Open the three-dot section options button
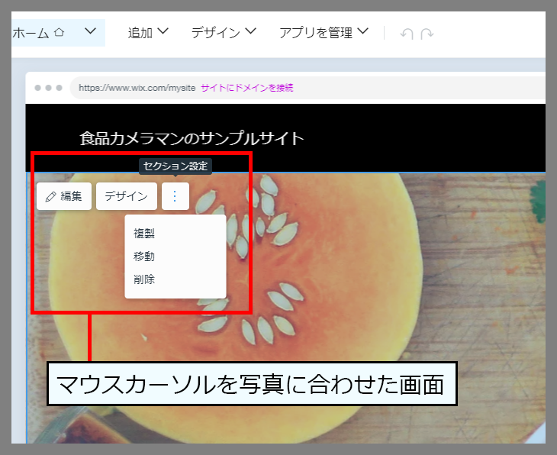Viewport: 557px width, 455px height. [175, 196]
